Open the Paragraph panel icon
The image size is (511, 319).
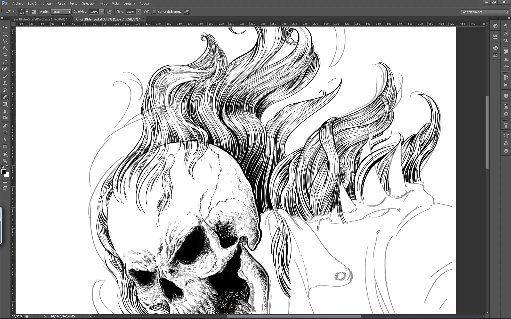506,26
